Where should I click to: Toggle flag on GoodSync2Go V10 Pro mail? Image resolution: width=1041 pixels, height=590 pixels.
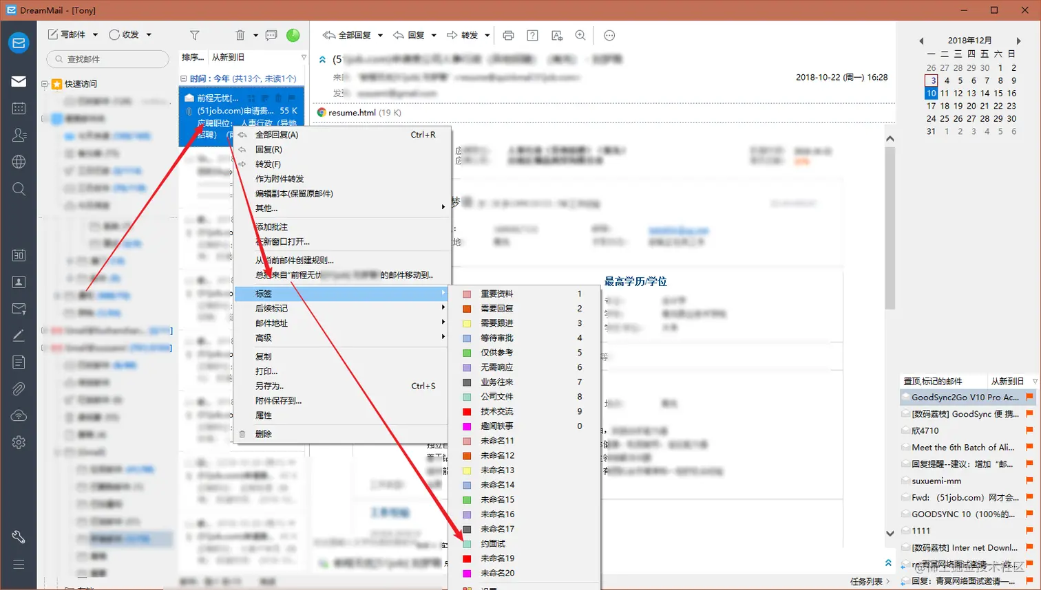pos(1029,397)
